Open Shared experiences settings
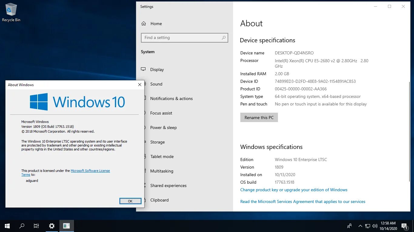This screenshot has height=232, width=414. [169, 185]
